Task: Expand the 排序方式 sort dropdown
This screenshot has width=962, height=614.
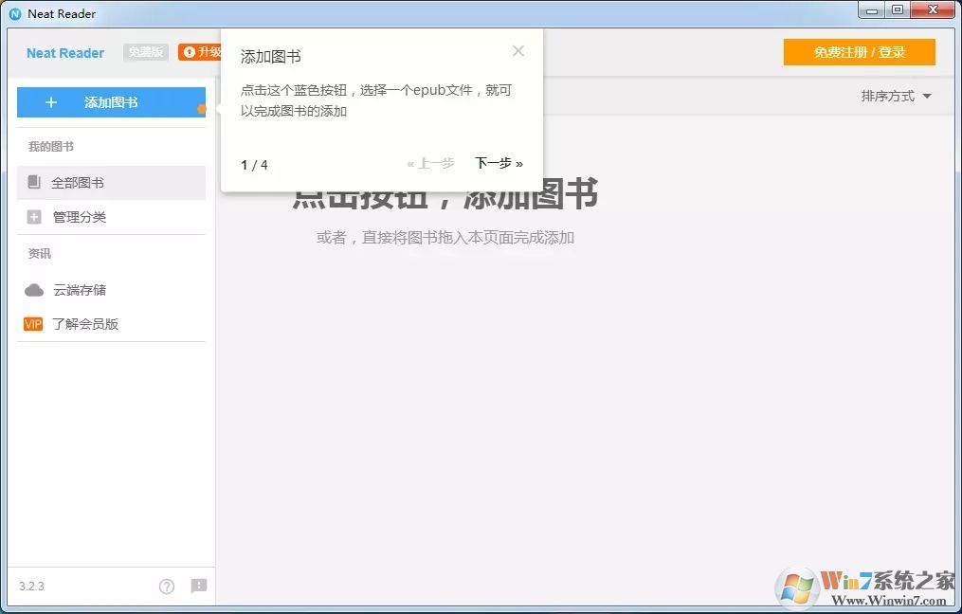Action: click(896, 97)
